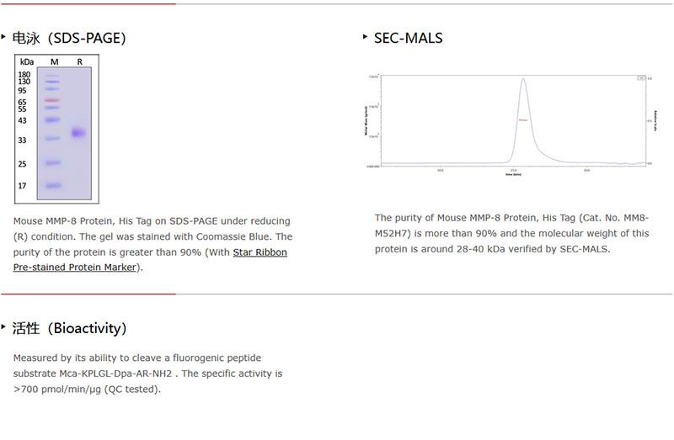
Task: Click the R lane header on gel
Action: pyautogui.click(x=80, y=62)
